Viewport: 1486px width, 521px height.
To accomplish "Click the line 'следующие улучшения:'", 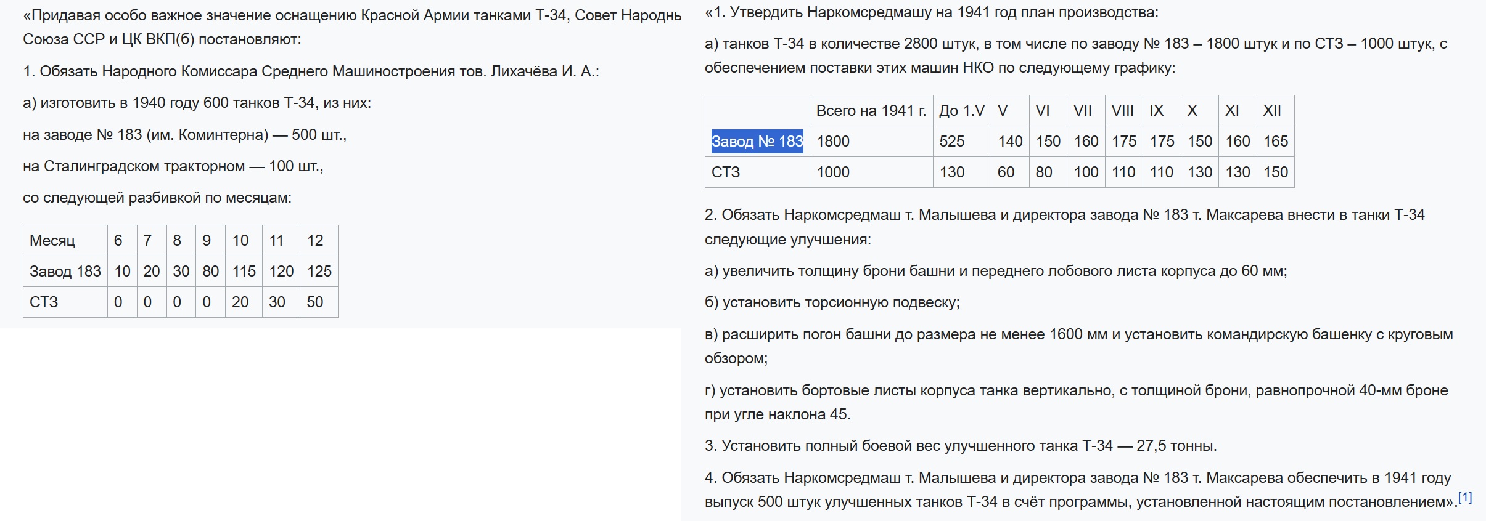I will coord(788,240).
